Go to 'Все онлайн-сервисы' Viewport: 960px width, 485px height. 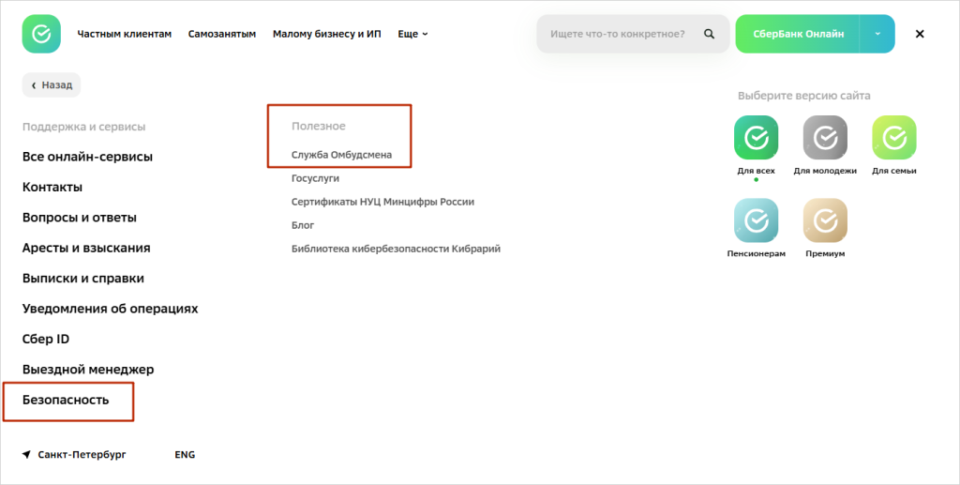click(x=87, y=156)
